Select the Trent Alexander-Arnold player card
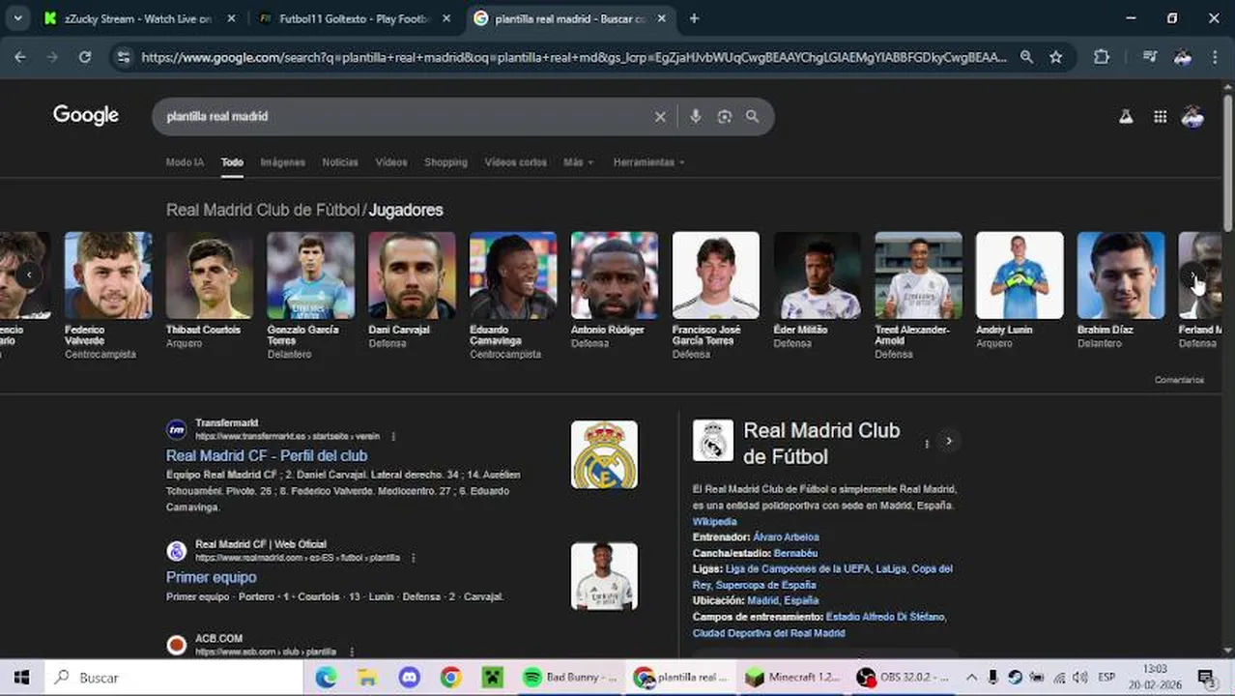The image size is (1235, 696). (918, 295)
